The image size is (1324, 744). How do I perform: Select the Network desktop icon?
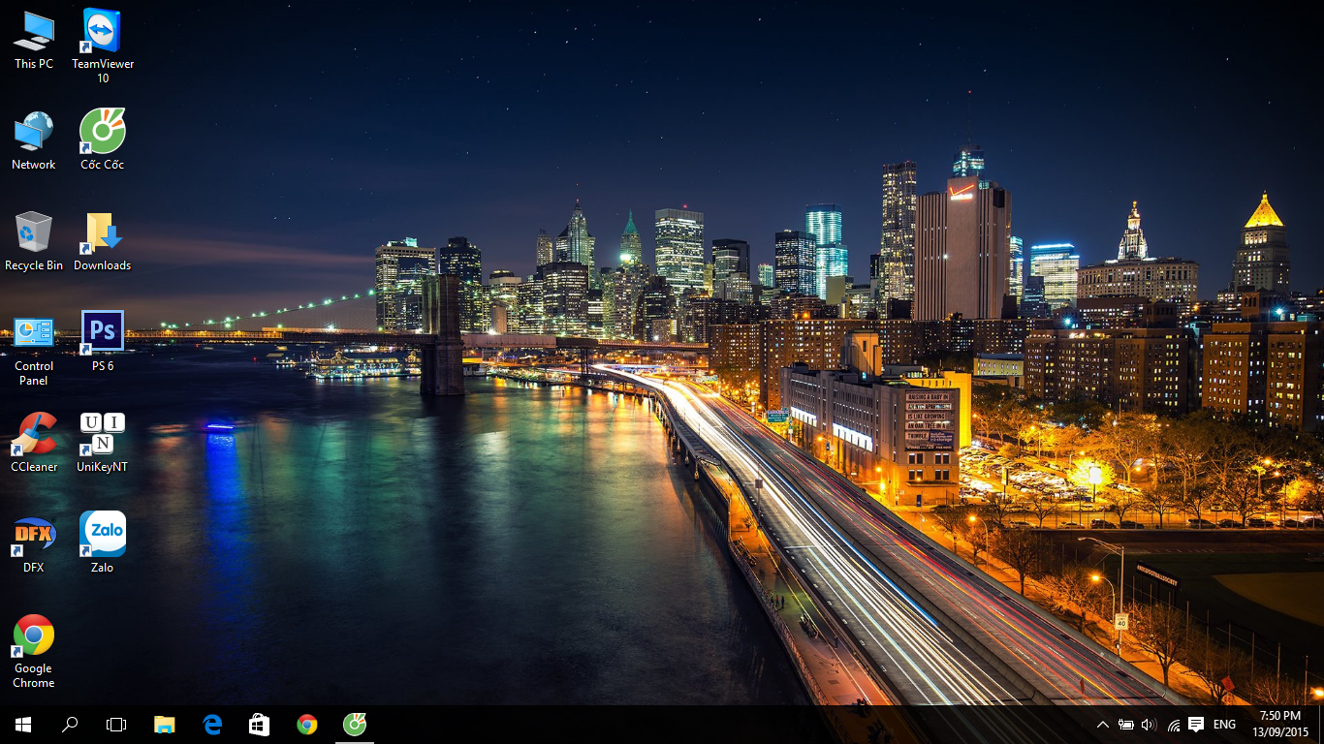point(34,141)
